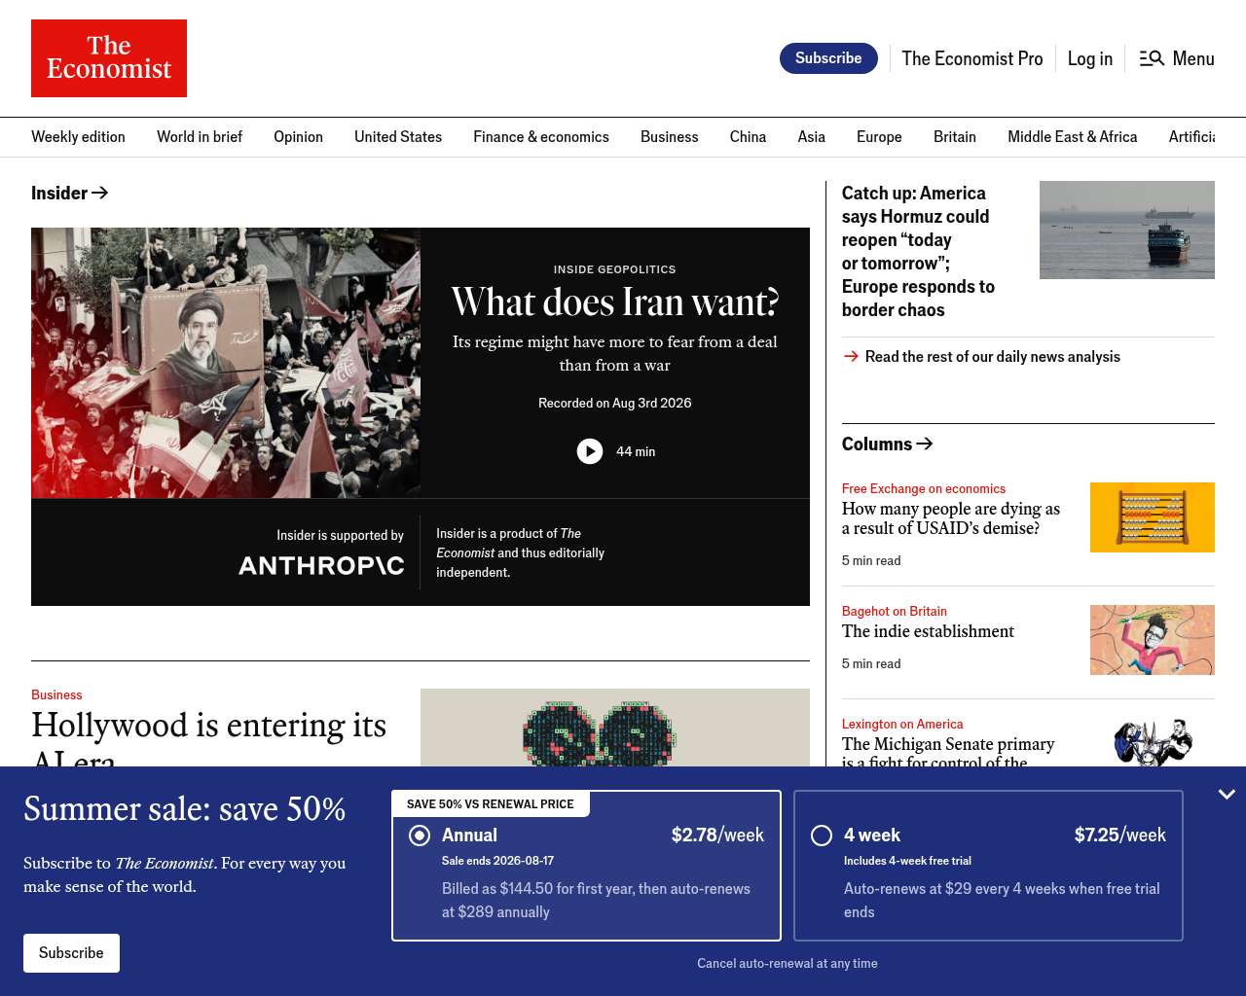1246x996 pixels.
Task: Click the red arrow beside daily news analysis
Action: click(851, 357)
